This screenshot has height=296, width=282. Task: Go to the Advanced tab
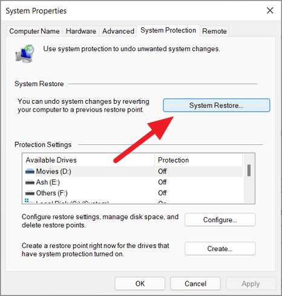point(118,31)
